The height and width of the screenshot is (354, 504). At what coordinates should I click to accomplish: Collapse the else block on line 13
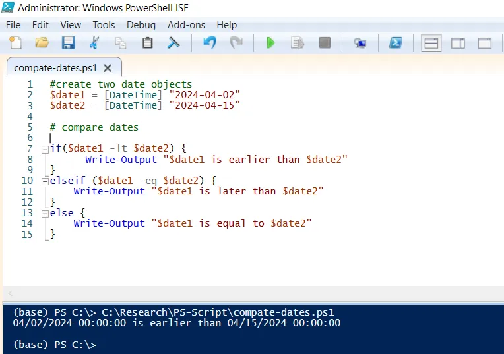(x=44, y=213)
